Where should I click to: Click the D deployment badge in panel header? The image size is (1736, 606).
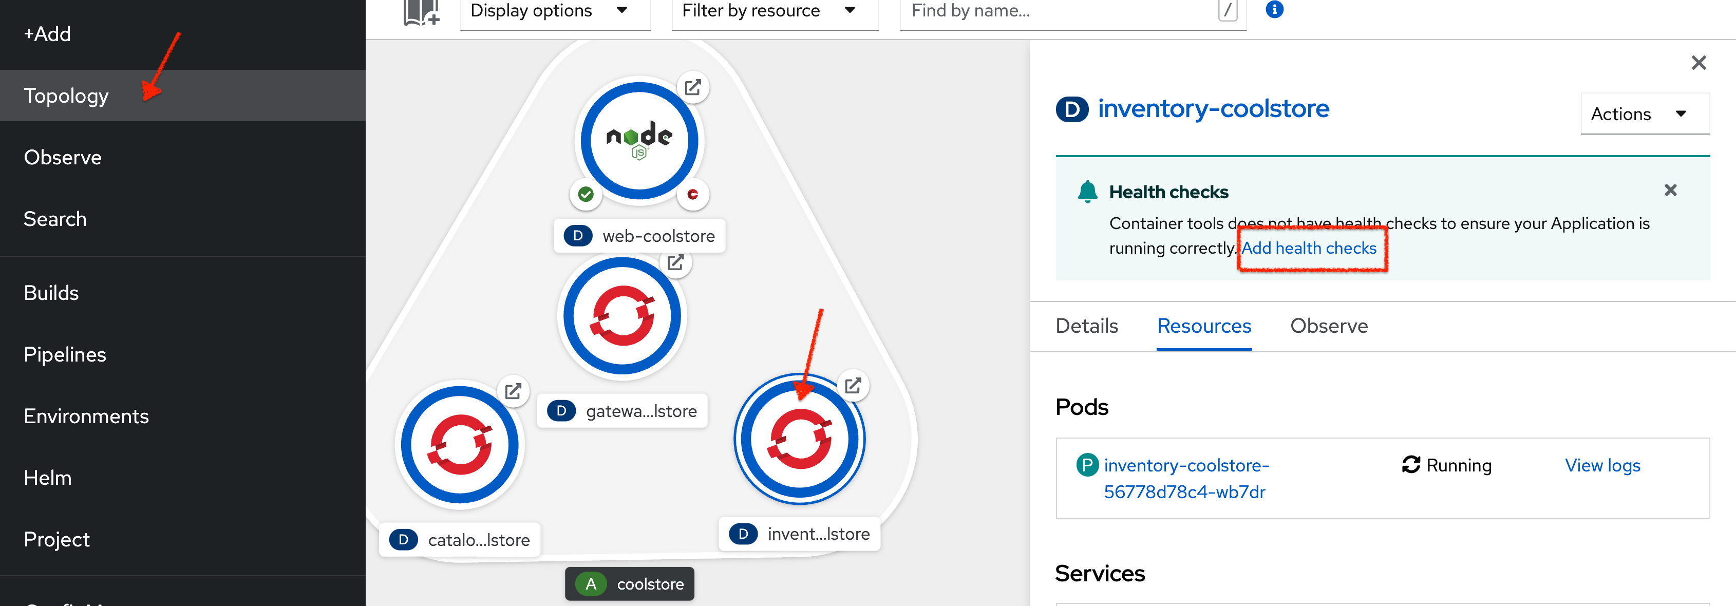(1071, 109)
